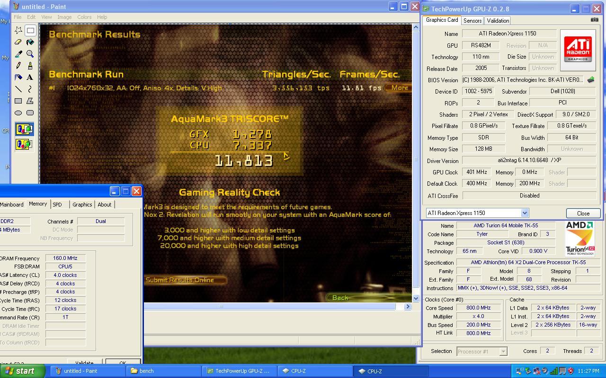The image size is (606, 378).
Task: Open the Help menu in Paint
Action: [102, 17]
